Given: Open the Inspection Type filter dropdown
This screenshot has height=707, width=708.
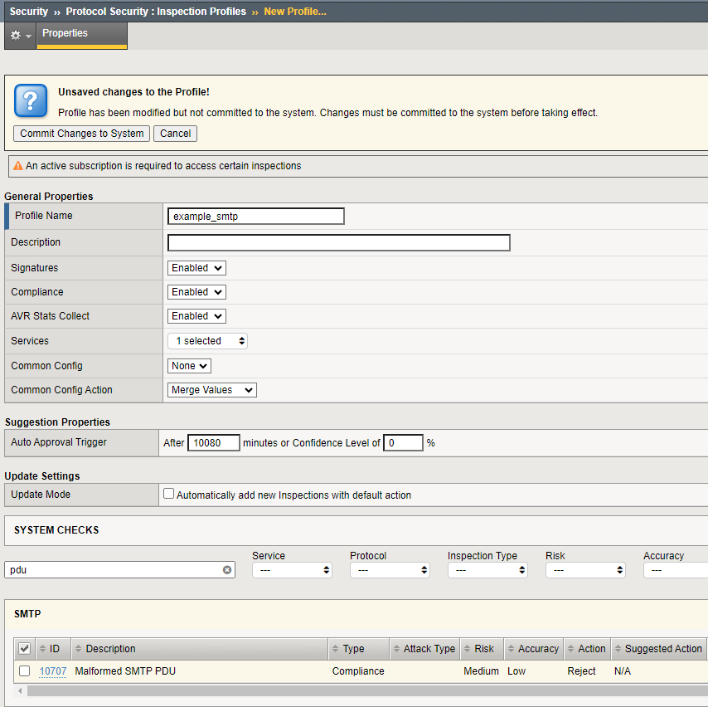Looking at the screenshot, I should coord(487,570).
